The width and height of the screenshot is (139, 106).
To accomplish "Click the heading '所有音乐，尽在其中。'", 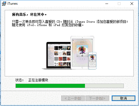I will coord(29,14).
